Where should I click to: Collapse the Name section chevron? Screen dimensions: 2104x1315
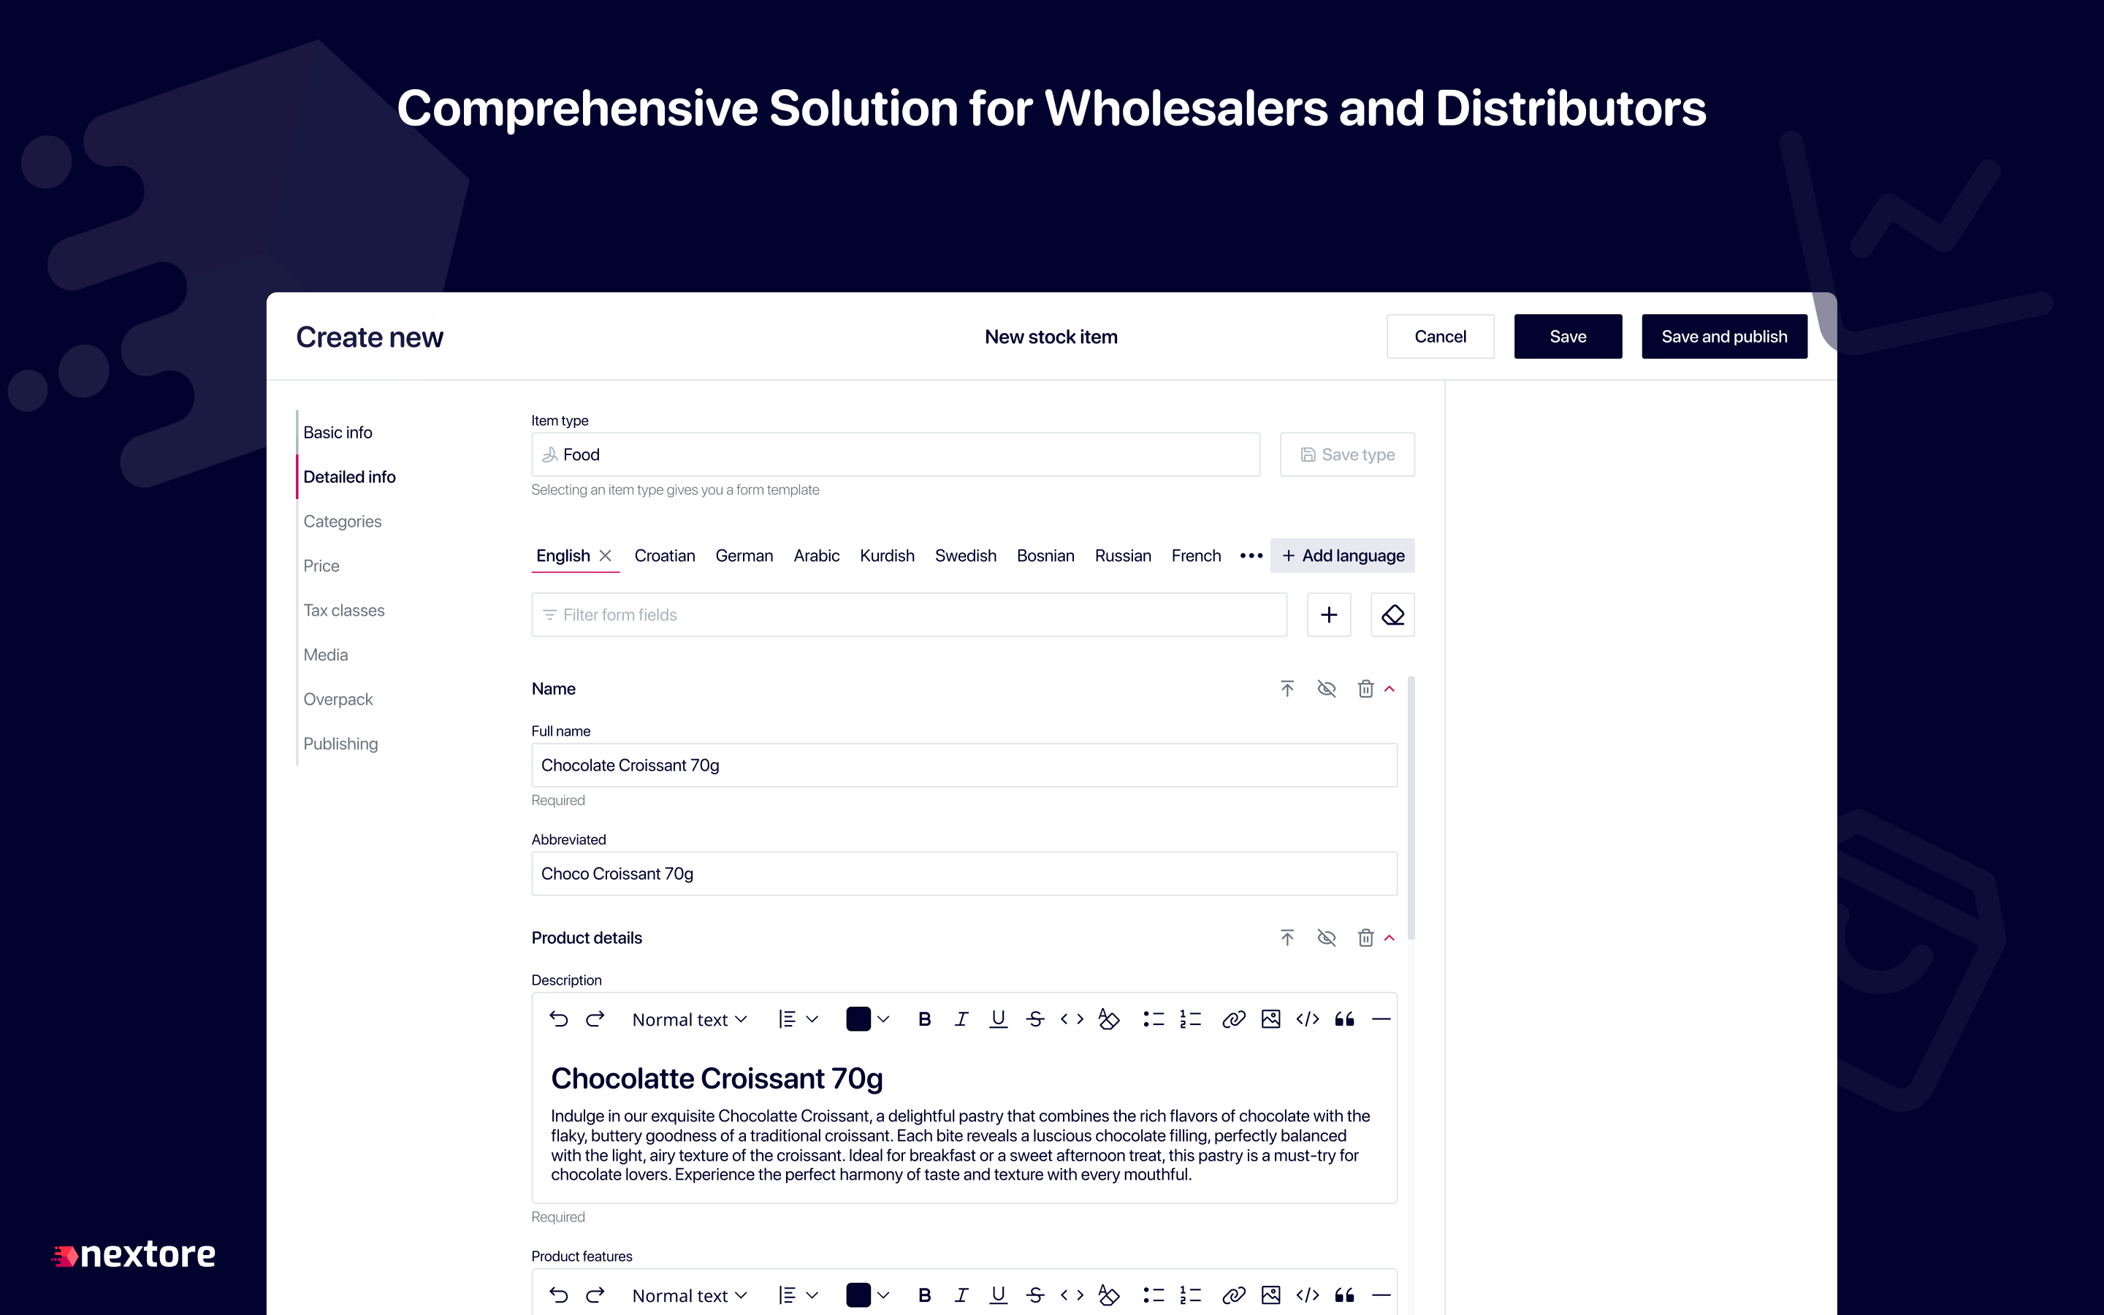(x=1390, y=689)
